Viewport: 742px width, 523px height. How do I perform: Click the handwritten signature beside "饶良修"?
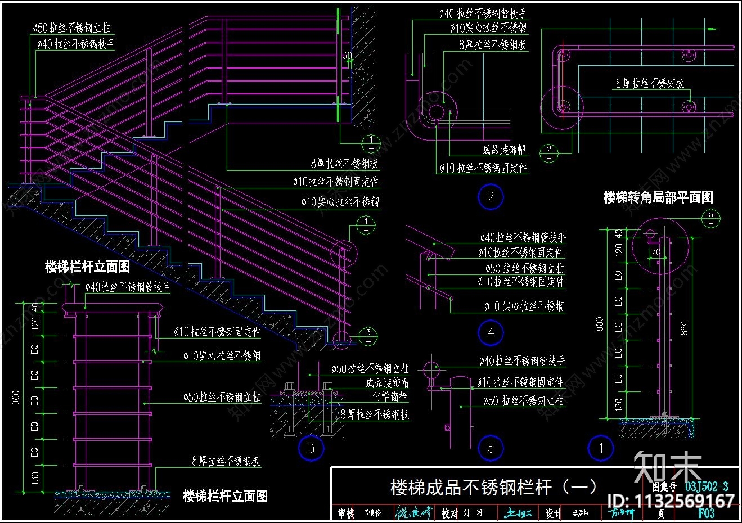point(413,512)
